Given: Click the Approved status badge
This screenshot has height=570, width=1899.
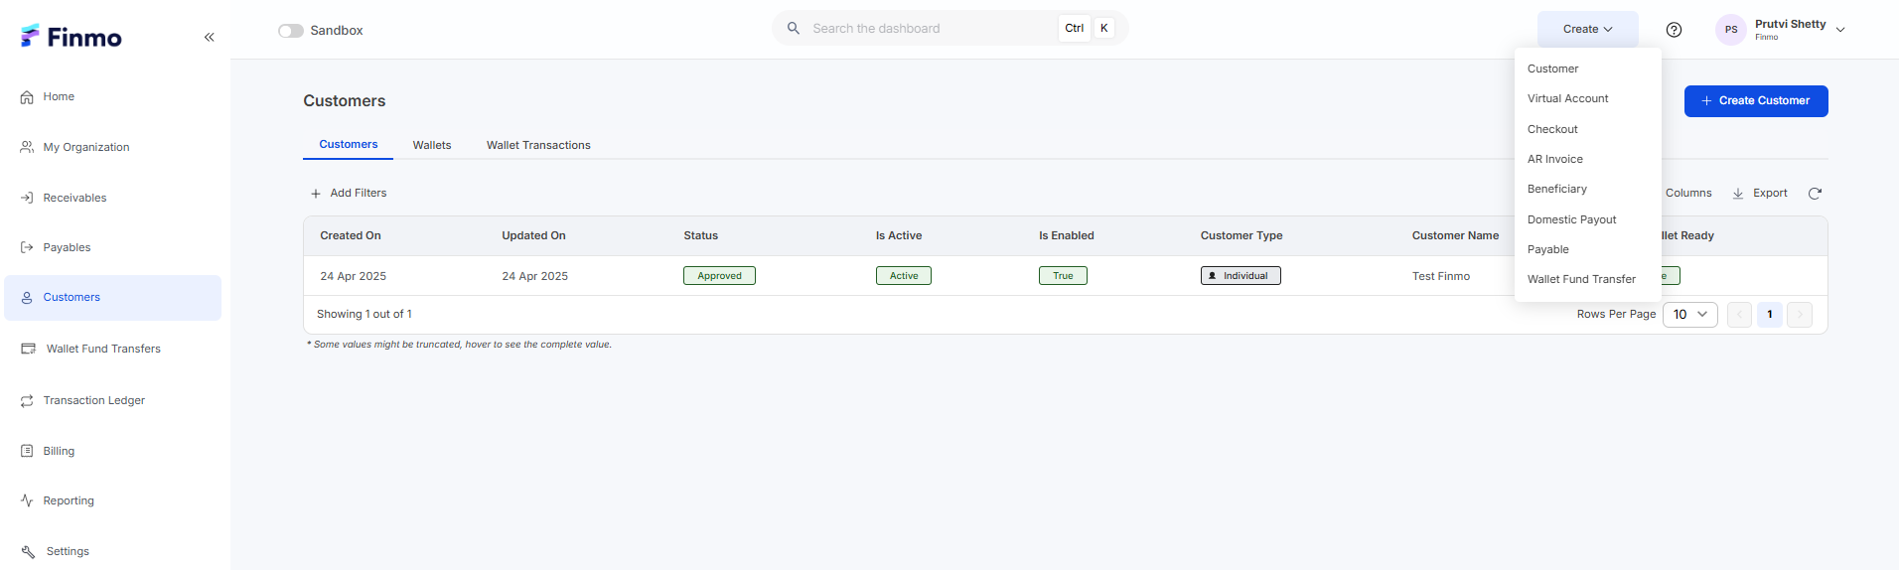Looking at the screenshot, I should [719, 276].
